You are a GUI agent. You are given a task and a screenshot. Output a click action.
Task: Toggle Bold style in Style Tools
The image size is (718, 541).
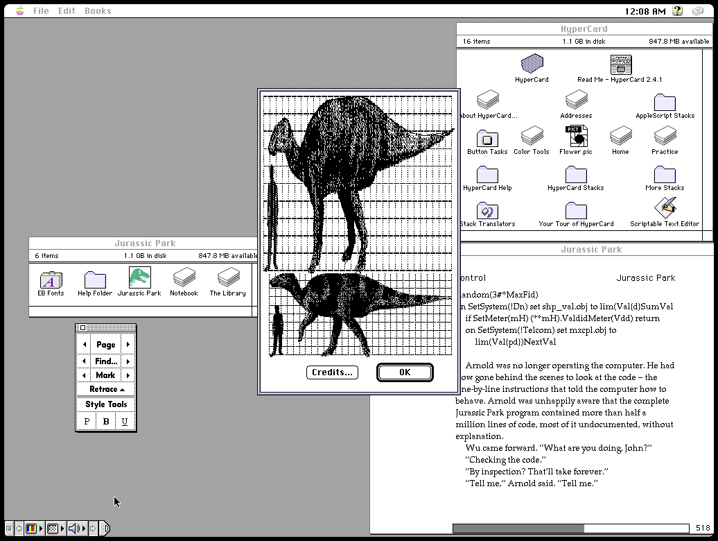[x=106, y=421]
